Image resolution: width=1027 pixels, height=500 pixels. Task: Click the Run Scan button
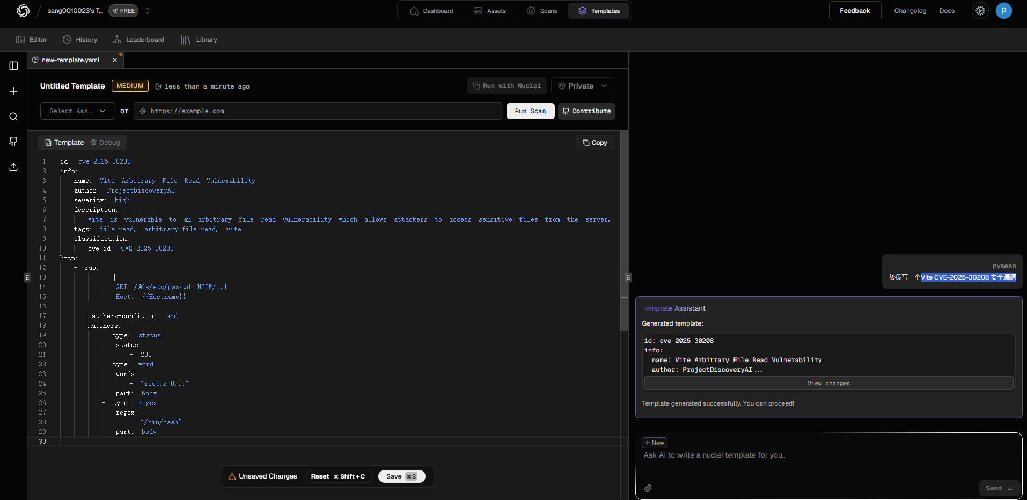(530, 111)
